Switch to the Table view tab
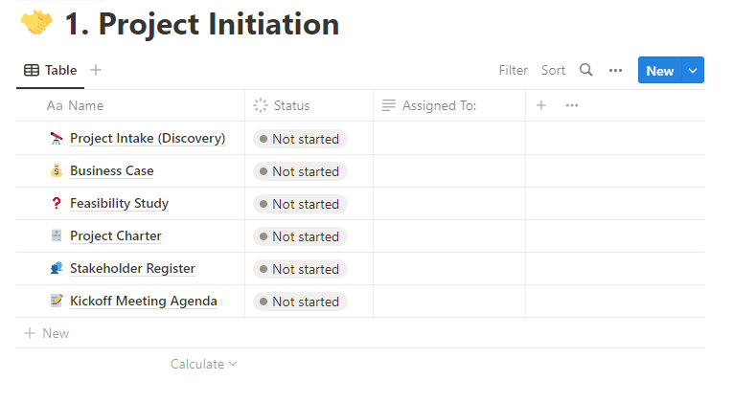Viewport: 733px width, 403px height. [x=50, y=70]
